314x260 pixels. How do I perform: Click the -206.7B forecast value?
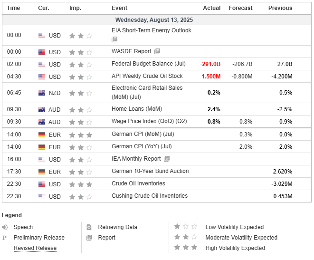click(242, 64)
